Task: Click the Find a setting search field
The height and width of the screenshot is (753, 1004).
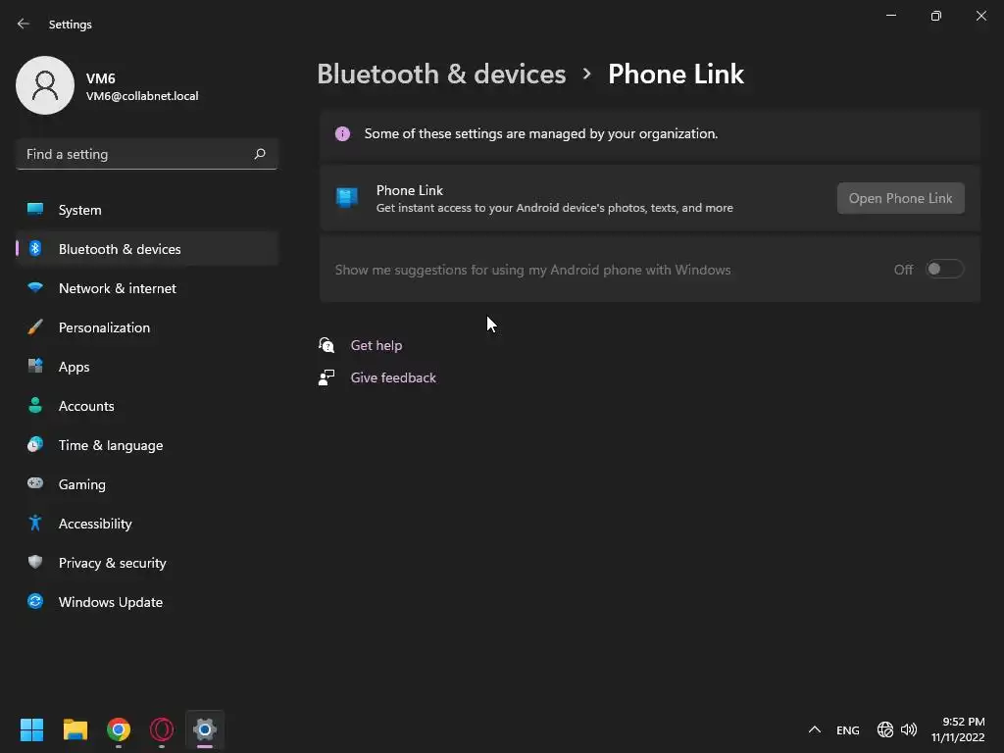Action: [x=147, y=154]
